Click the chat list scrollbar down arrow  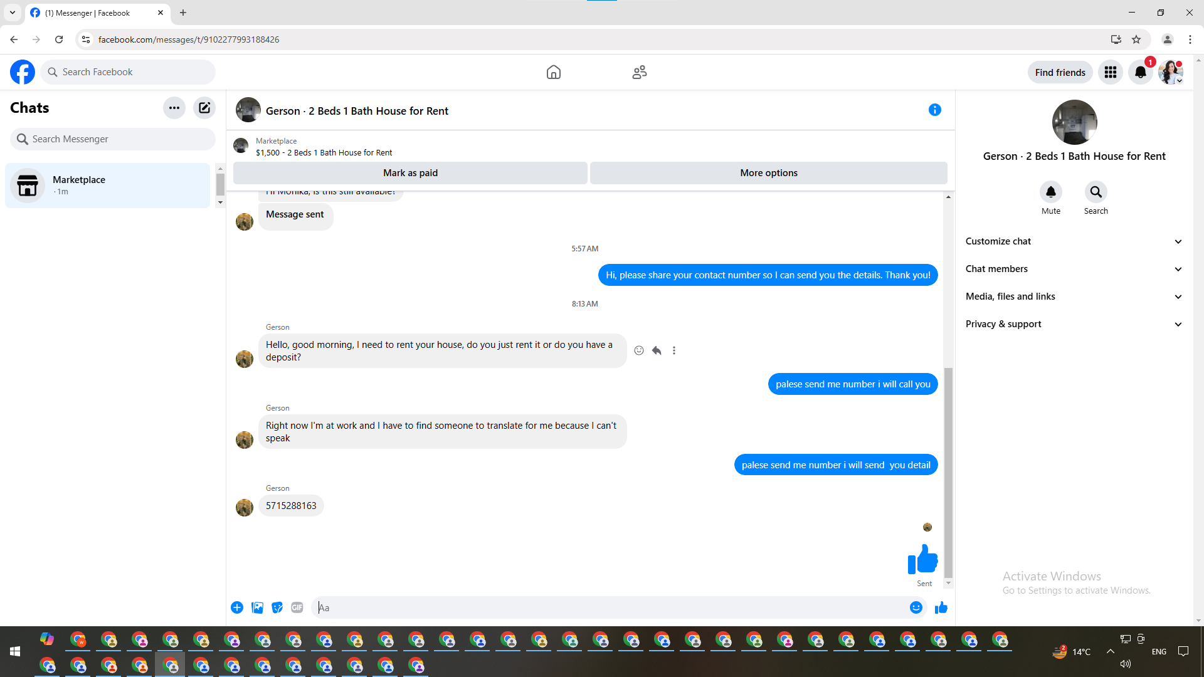click(220, 202)
